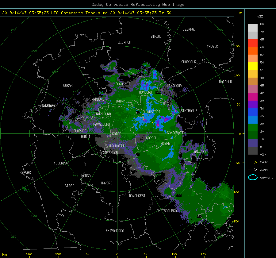Click the BADAMI city label
The height and width of the screenshot is (258, 276).
click(121, 101)
